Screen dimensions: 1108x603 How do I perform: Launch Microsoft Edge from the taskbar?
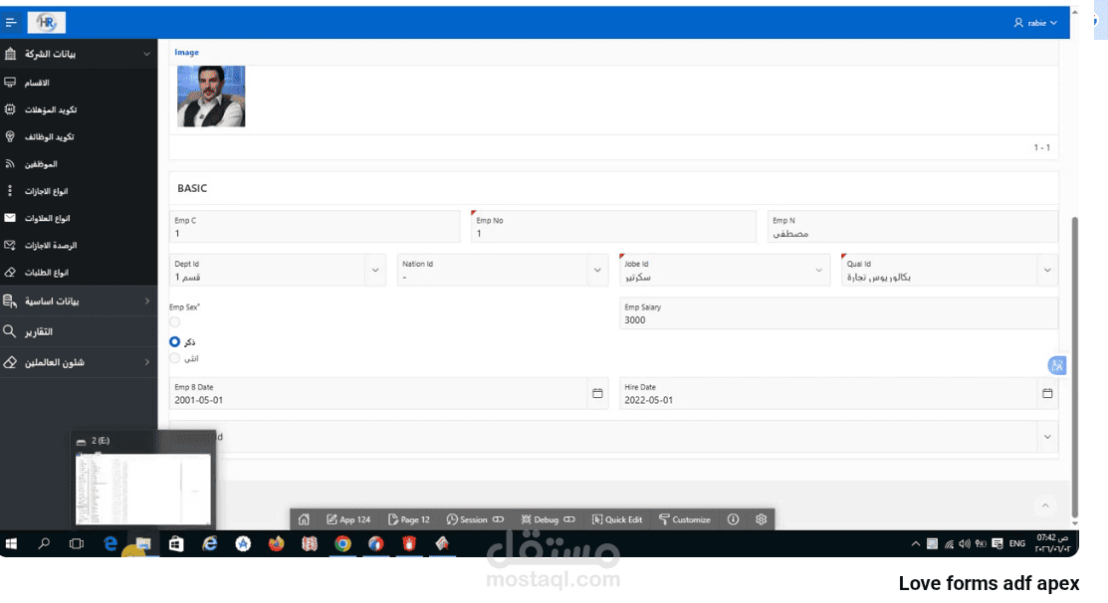(111, 543)
